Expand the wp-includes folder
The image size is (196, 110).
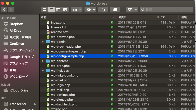tap(43, 70)
